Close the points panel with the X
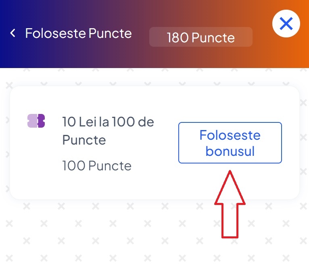Image resolution: width=309 pixels, height=271 pixels. tap(286, 24)
